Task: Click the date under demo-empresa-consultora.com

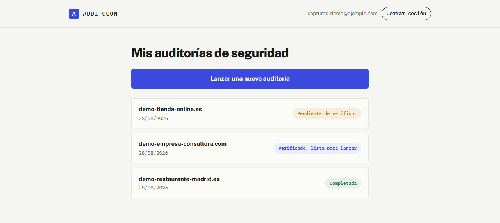Action: pyautogui.click(x=153, y=153)
